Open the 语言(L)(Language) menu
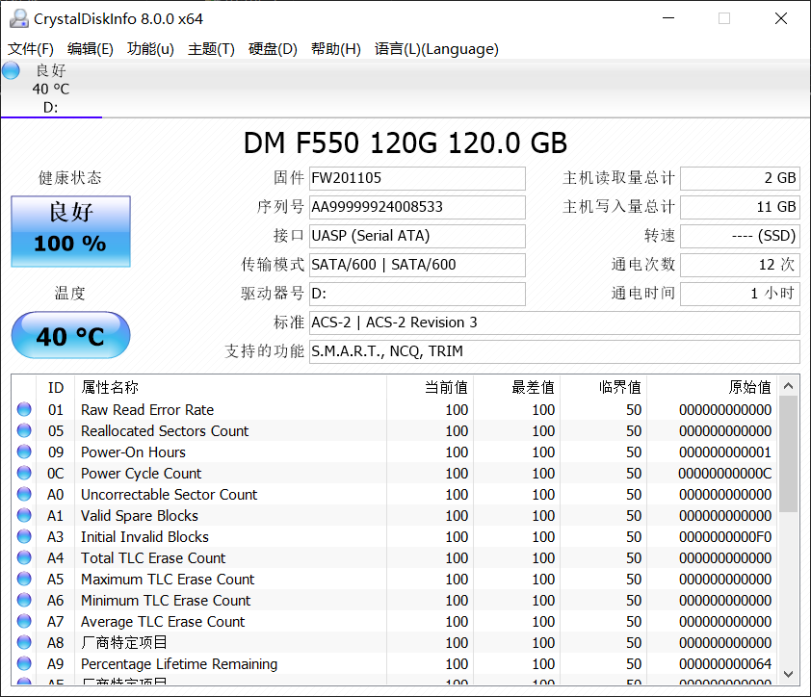 (x=436, y=49)
